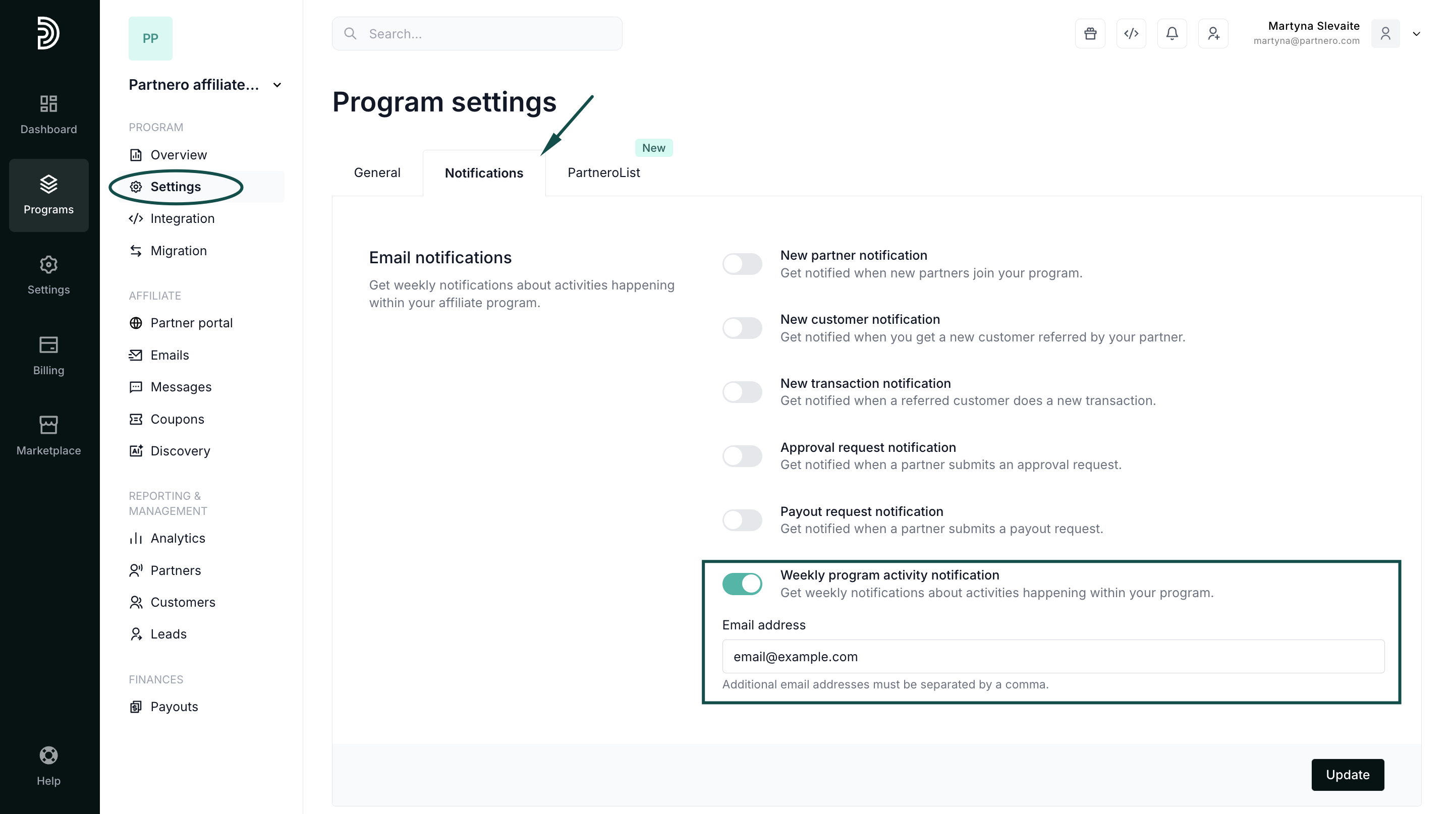Open the user account chevron menu
1450x814 pixels.
pyautogui.click(x=1416, y=34)
